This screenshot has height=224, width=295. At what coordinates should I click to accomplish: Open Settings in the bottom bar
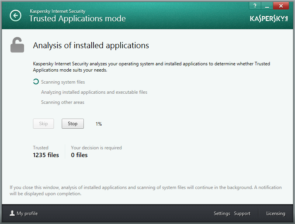(222, 213)
